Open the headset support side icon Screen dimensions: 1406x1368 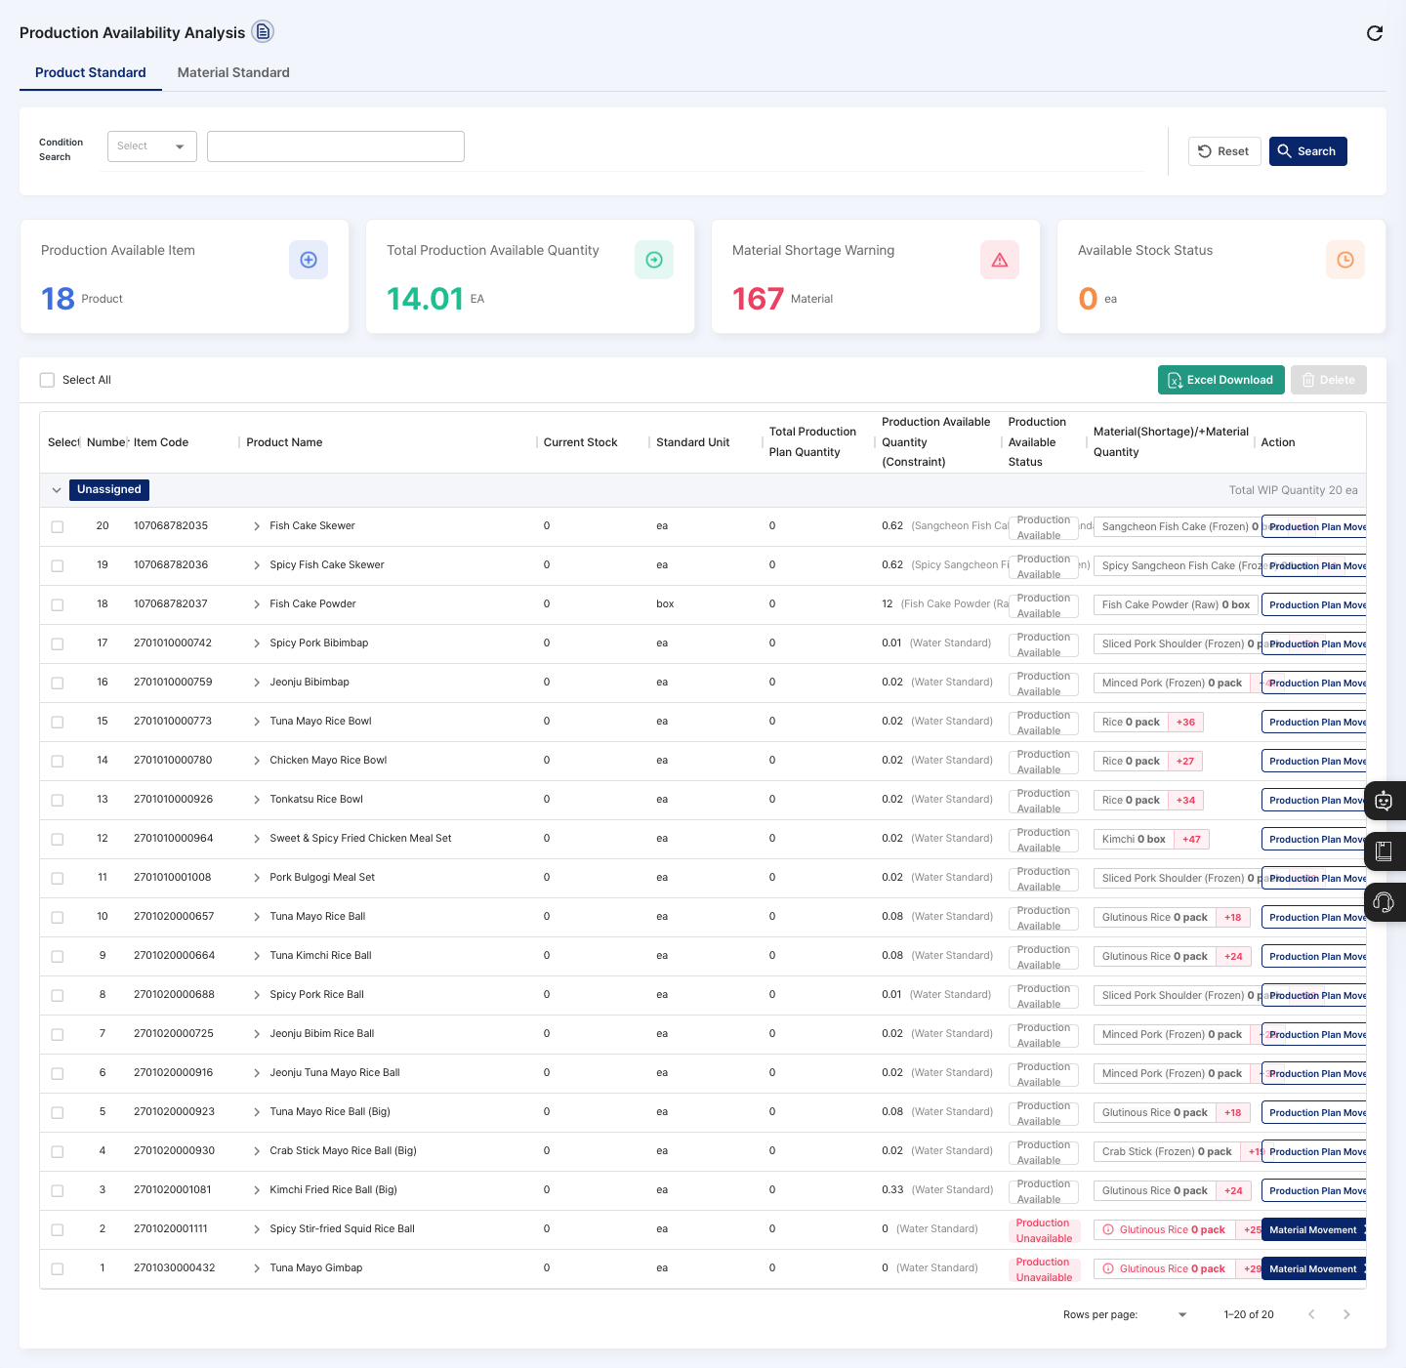[1385, 902]
